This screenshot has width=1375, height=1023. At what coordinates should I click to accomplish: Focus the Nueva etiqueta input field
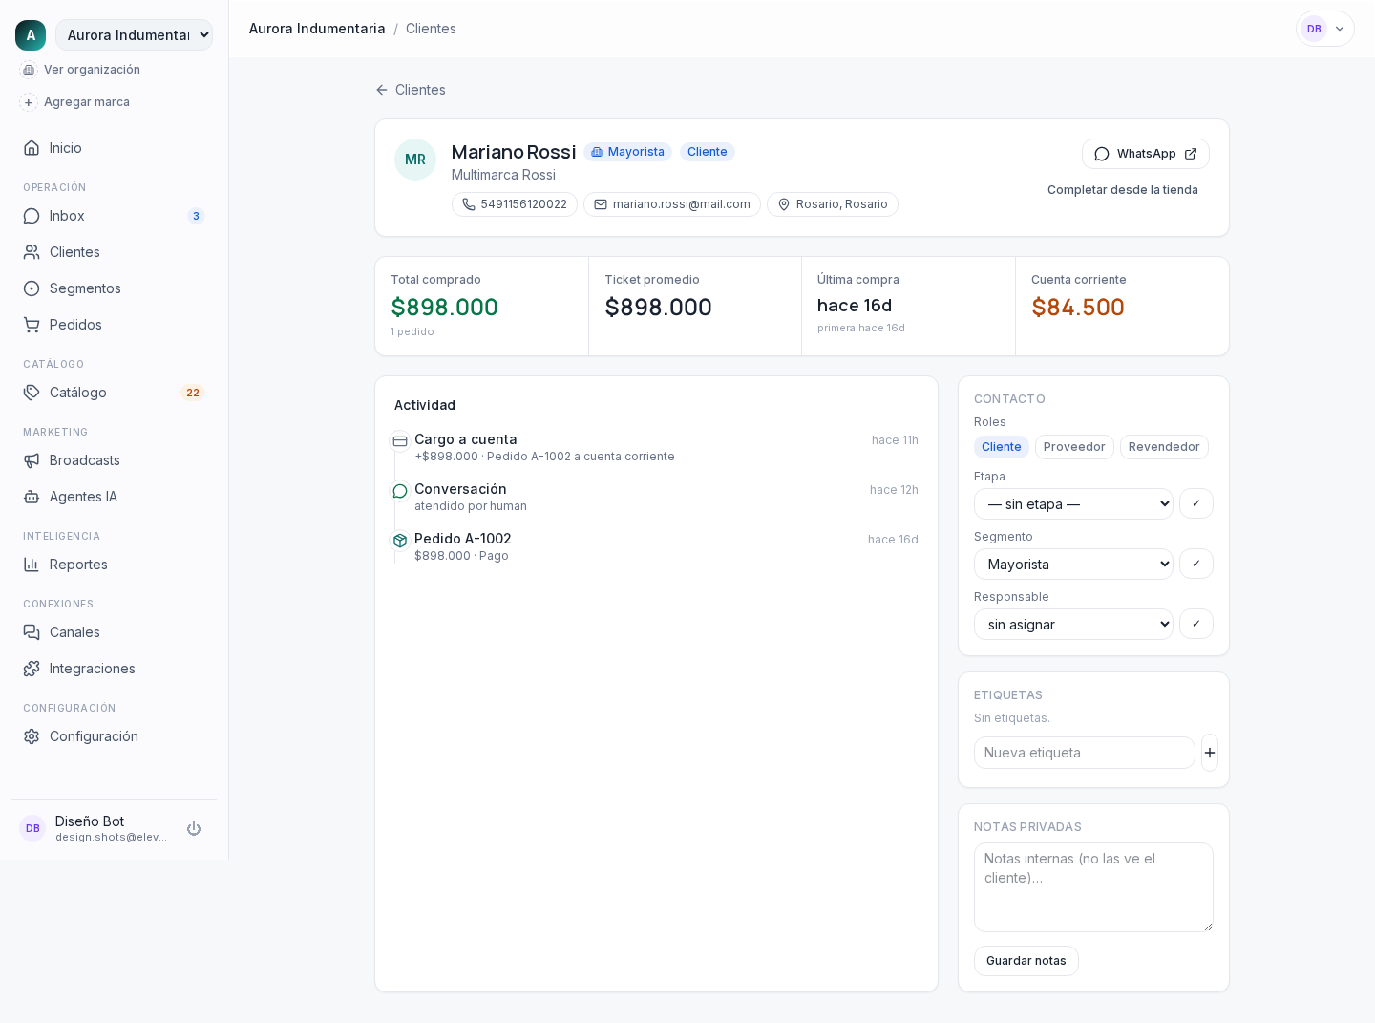(1085, 753)
